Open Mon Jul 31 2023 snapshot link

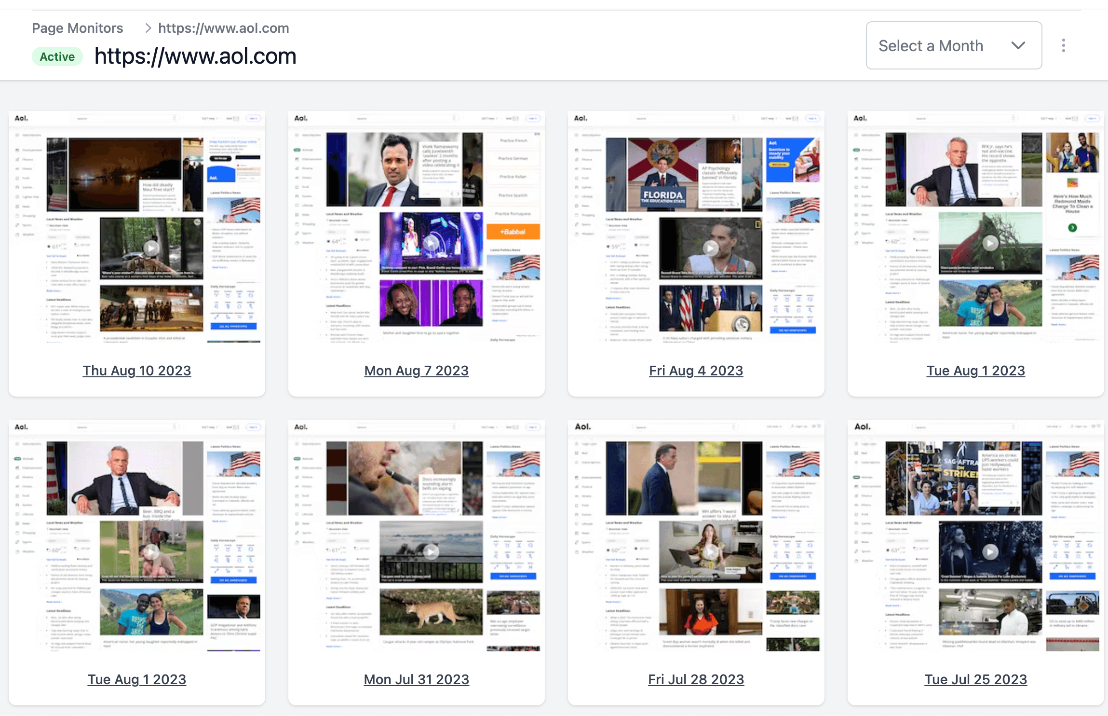pos(416,679)
